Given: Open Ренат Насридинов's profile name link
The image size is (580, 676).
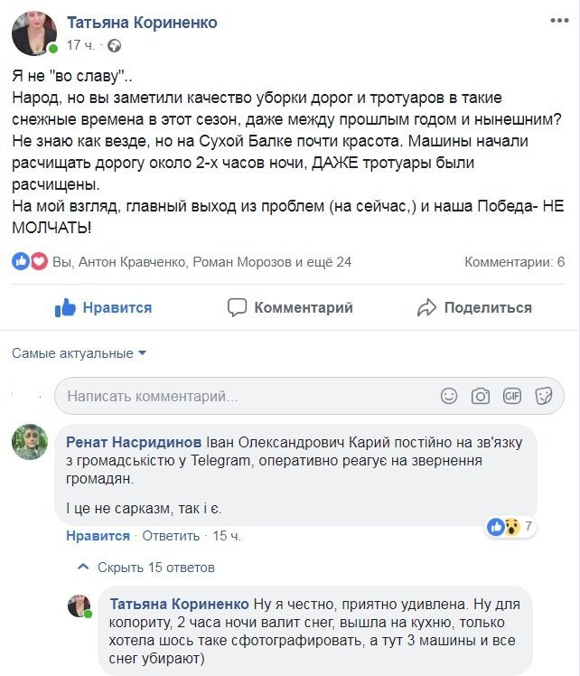Looking at the screenshot, I should pos(134,442).
